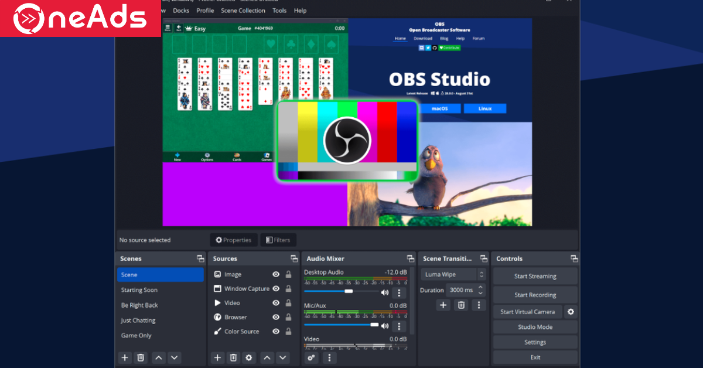Move the scene down in the Scenes list
Image resolution: width=703 pixels, height=368 pixels.
click(x=175, y=357)
